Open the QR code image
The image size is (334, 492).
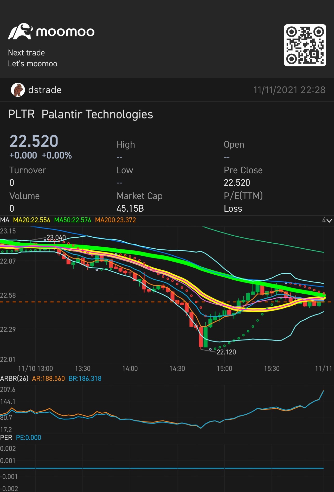coord(305,45)
